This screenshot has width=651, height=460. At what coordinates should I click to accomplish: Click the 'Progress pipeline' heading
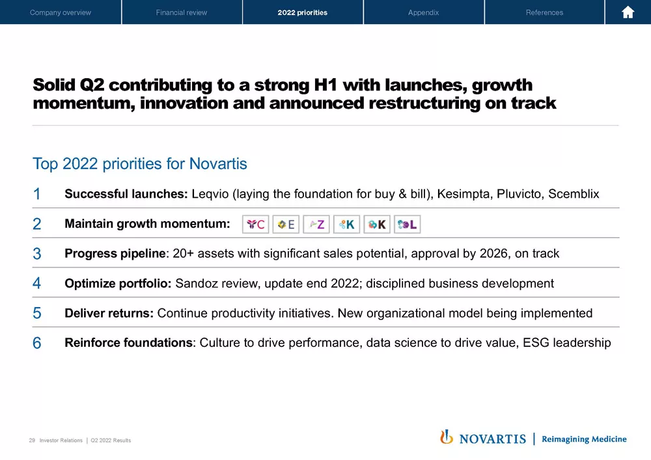[x=115, y=254]
